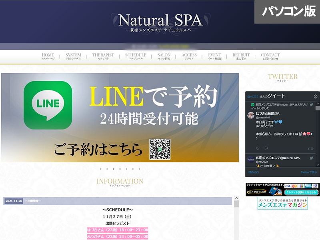Click the QR code in the banner
Image resolution: width=320 pixels, height=240 pixels.
[x=160, y=149]
